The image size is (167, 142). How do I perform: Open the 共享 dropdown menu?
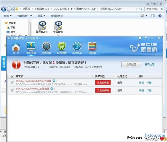(x=41, y=16)
